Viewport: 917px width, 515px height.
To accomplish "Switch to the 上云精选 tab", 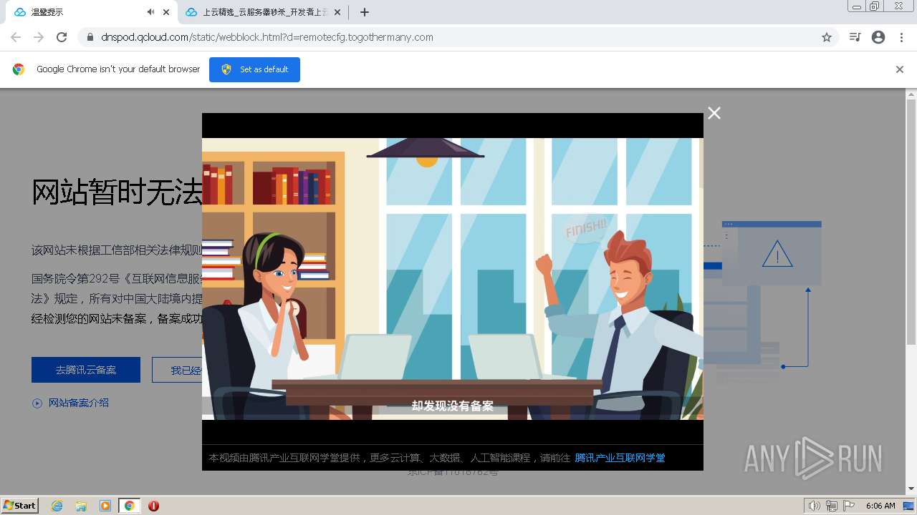I will tap(258, 12).
